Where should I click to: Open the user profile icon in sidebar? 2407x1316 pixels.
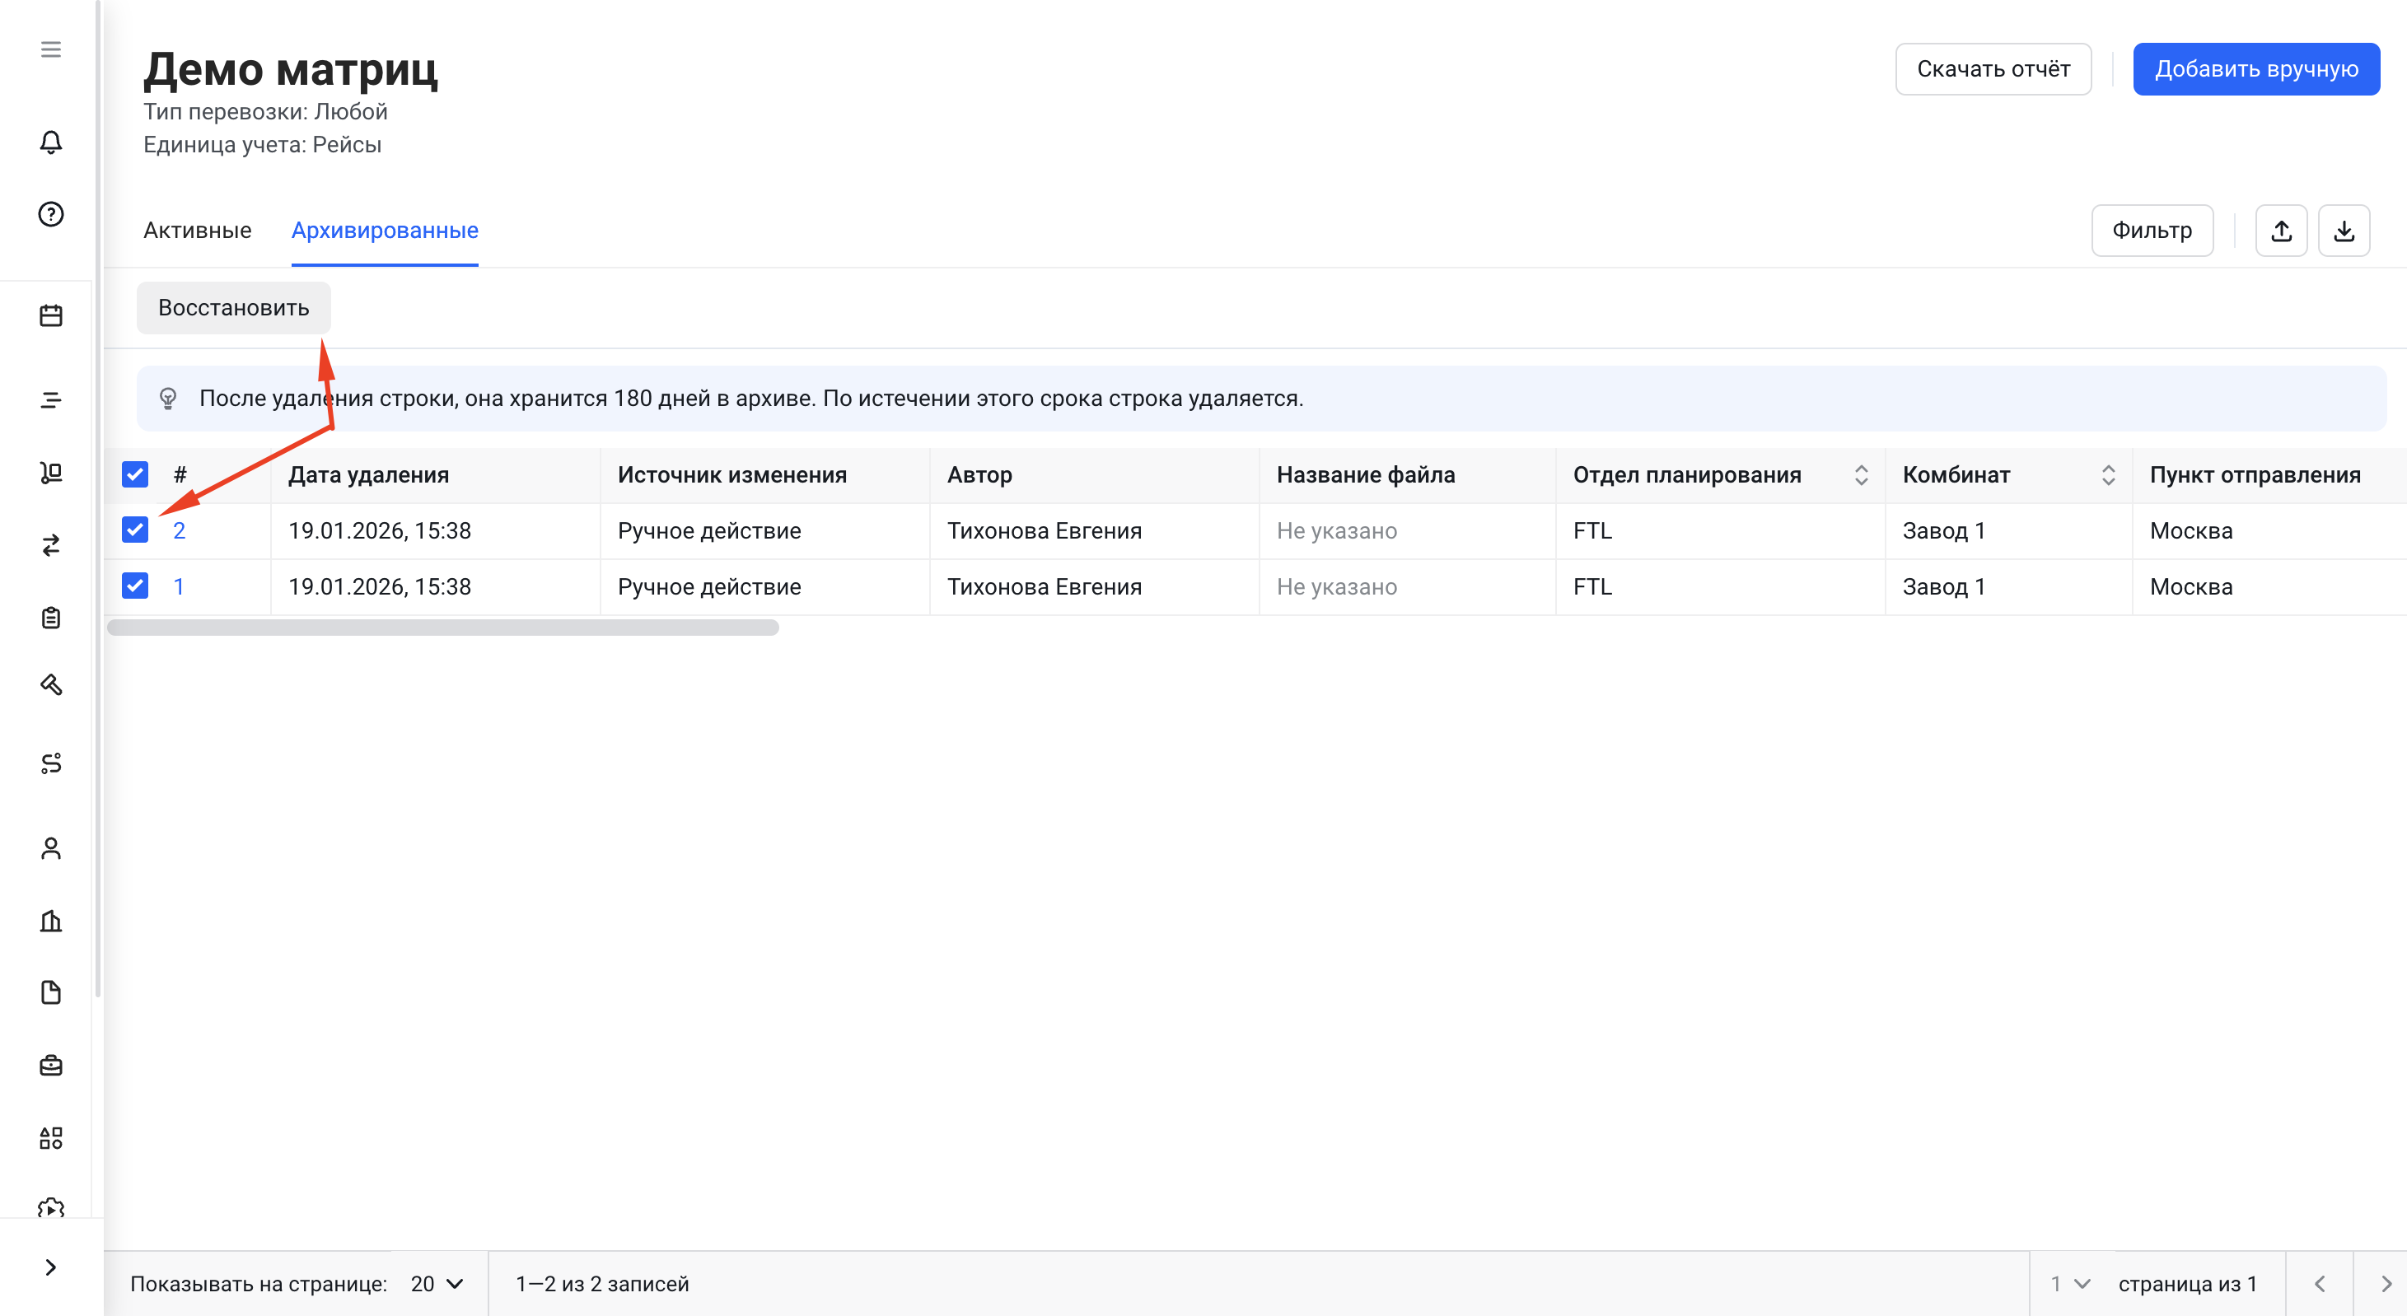(x=50, y=848)
